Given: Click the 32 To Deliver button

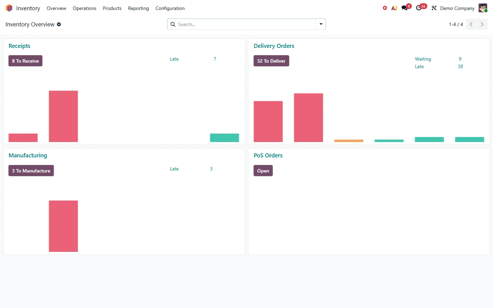Looking at the screenshot, I should coord(271,61).
